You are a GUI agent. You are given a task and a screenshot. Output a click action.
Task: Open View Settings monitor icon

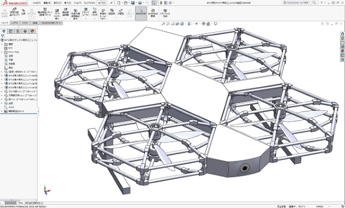click(216, 24)
